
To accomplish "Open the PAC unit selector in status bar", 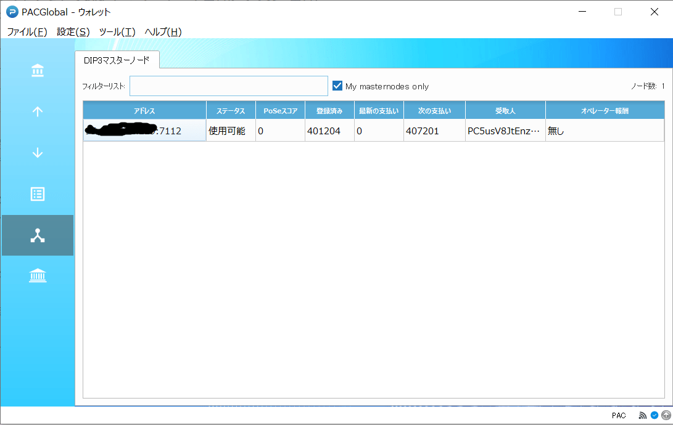I will coord(619,416).
